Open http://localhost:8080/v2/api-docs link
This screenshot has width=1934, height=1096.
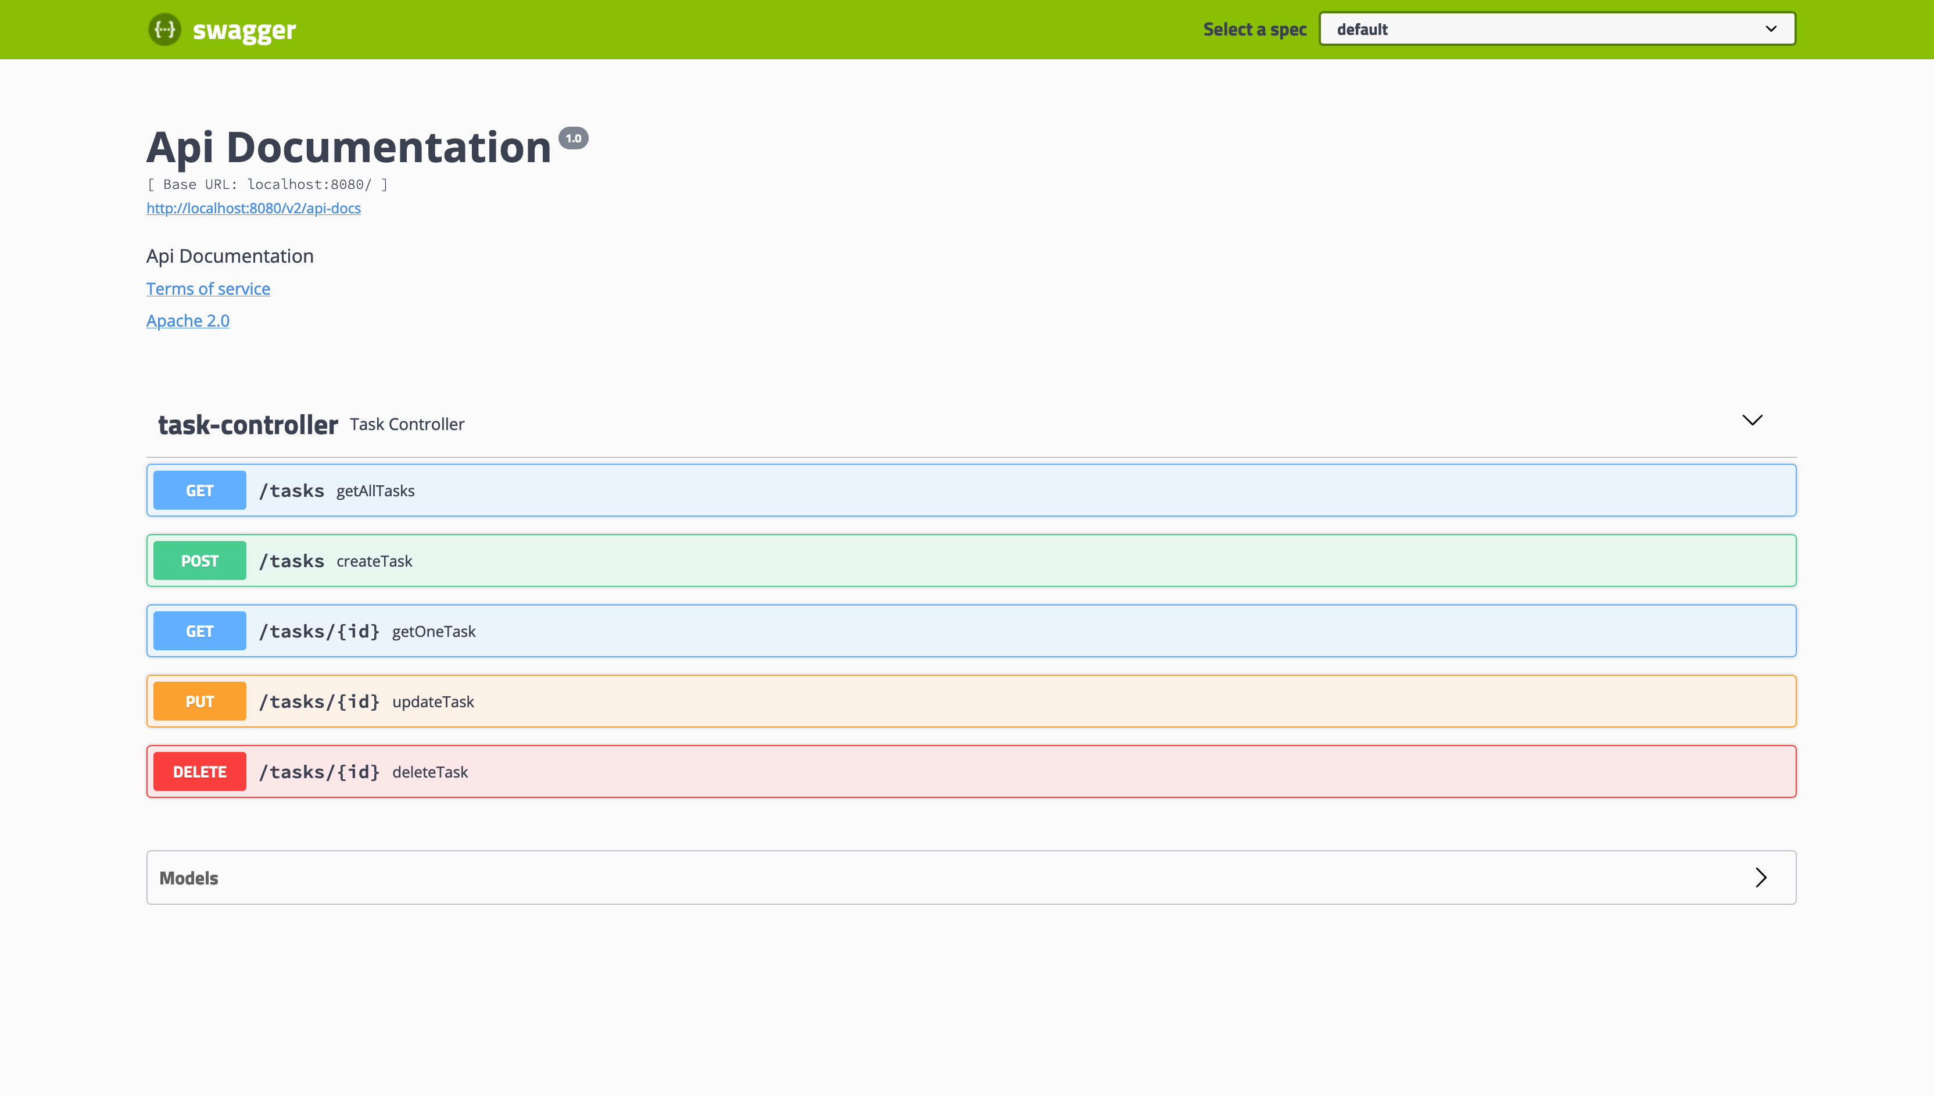click(x=253, y=208)
